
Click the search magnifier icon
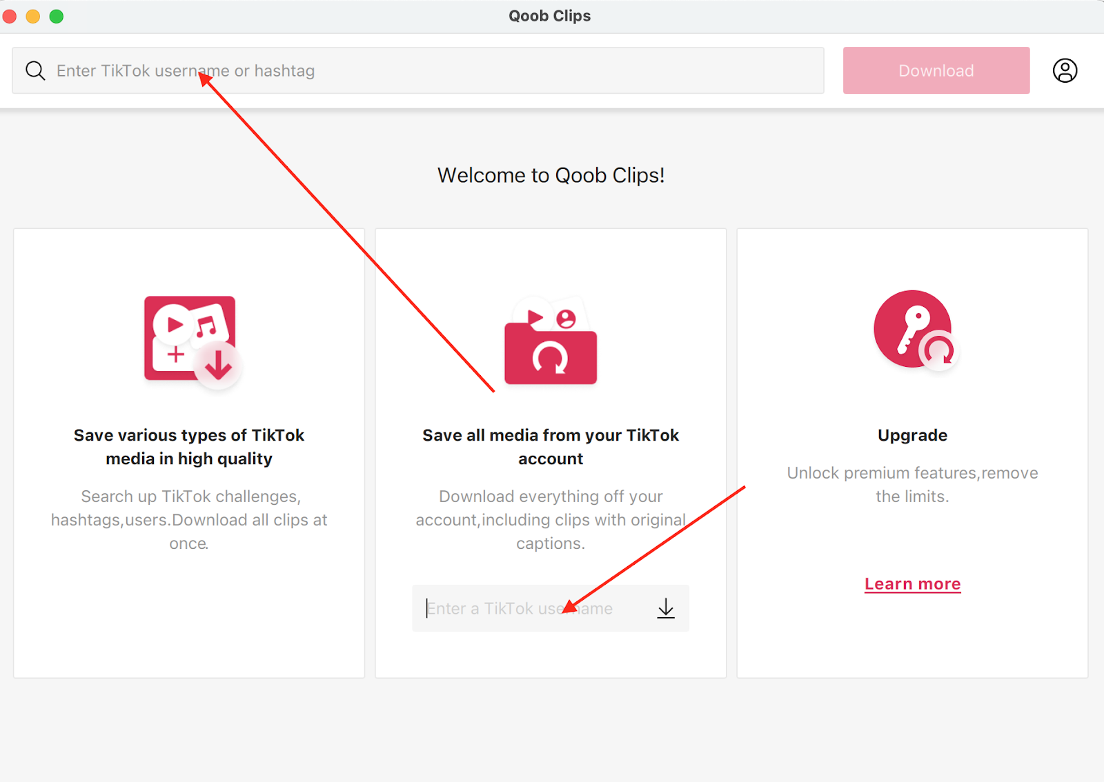point(35,70)
